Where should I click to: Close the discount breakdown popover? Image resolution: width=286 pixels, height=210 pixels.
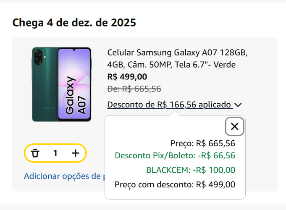[x=234, y=126]
